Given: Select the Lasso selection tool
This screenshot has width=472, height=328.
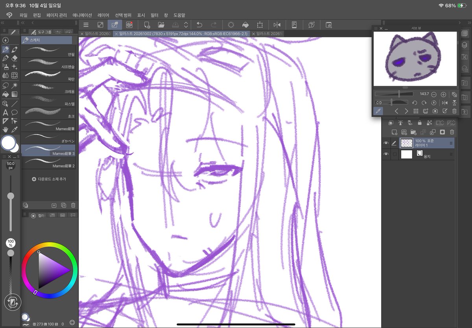Looking at the screenshot, I should (6, 85).
